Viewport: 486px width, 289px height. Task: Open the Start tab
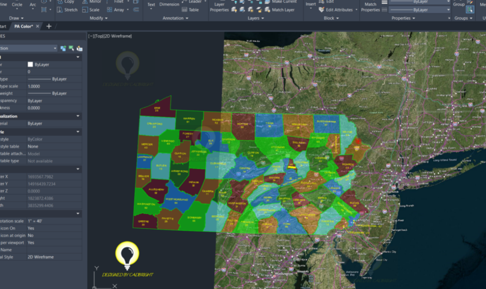point(4,27)
